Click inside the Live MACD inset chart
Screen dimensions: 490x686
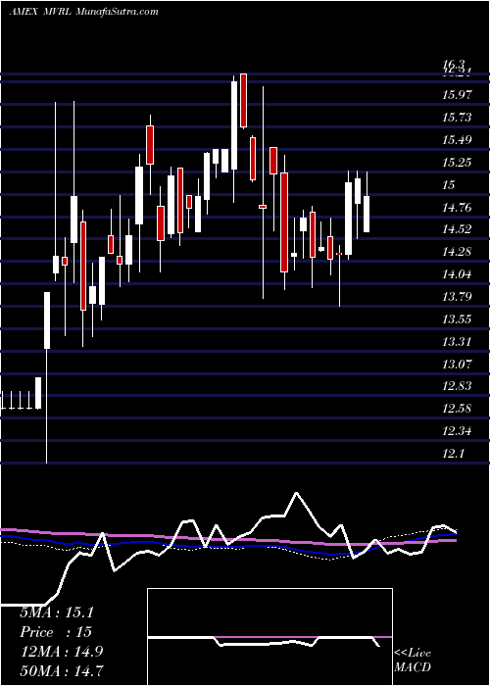pos(269,637)
